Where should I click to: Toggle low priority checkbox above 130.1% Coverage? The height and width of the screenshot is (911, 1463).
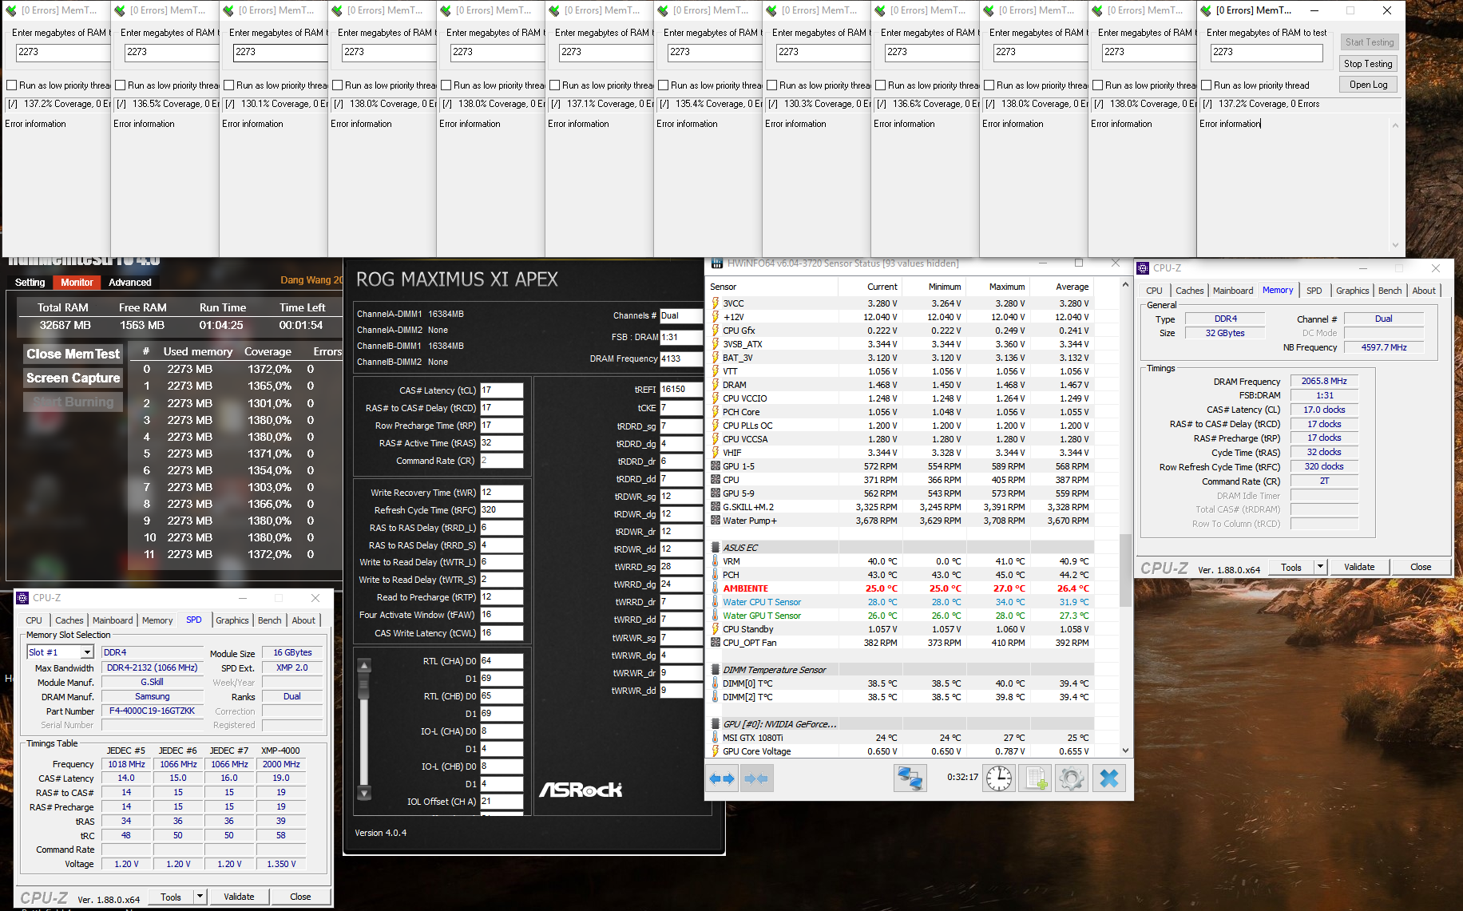pos(228,85)
